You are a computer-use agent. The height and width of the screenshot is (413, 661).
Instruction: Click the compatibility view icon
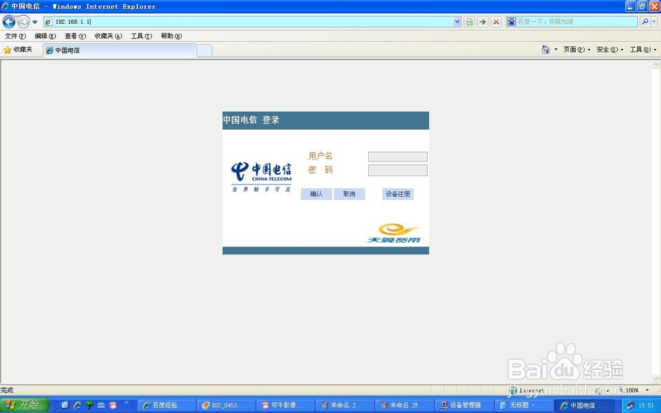click(x=469, y=22)
